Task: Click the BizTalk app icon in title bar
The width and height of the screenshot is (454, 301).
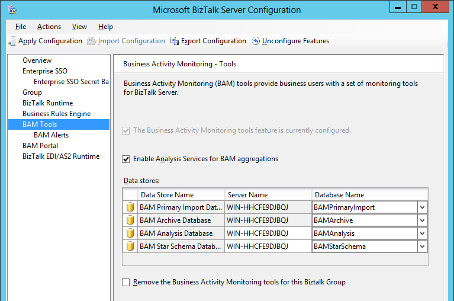Action: (x=12, y=10)
